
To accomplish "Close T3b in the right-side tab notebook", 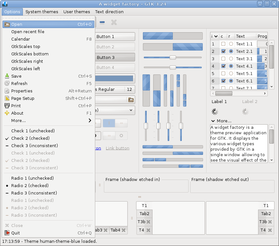I will click(x=270, y=222).
